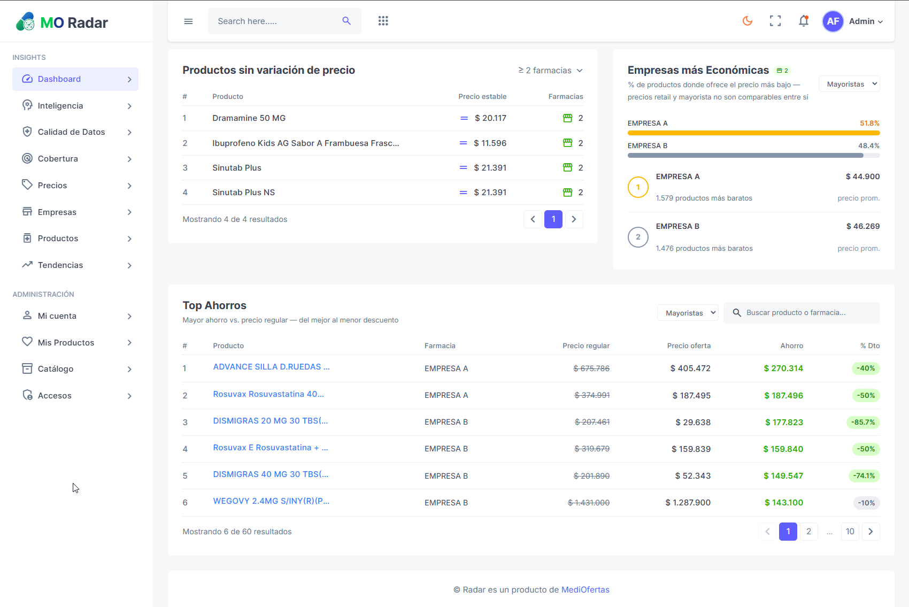Go to next page of Top Ahorros
Viewport: 909px width, 607px height.
[871, 532]
